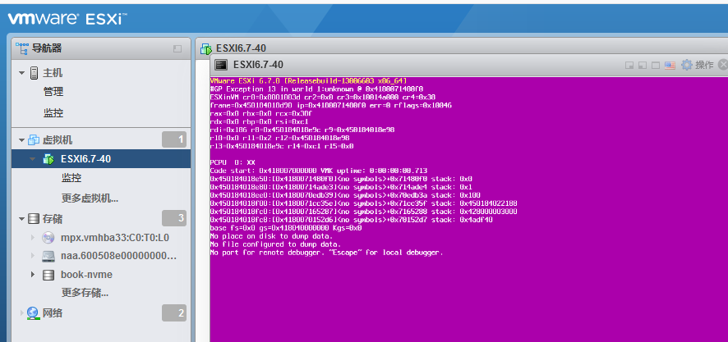This screenshot has width=728, height=342.
Task: Expand the book-nvme datastore node
Action: 33,275
